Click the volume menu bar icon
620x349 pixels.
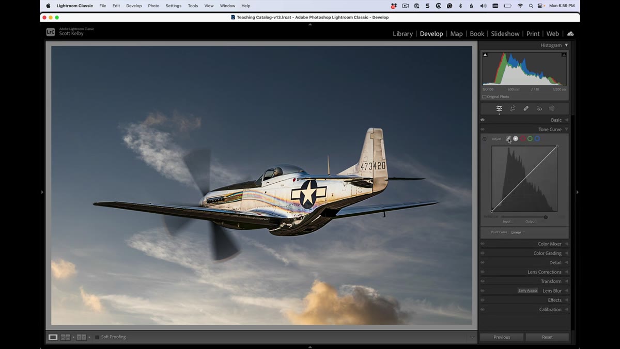point(483,6)
